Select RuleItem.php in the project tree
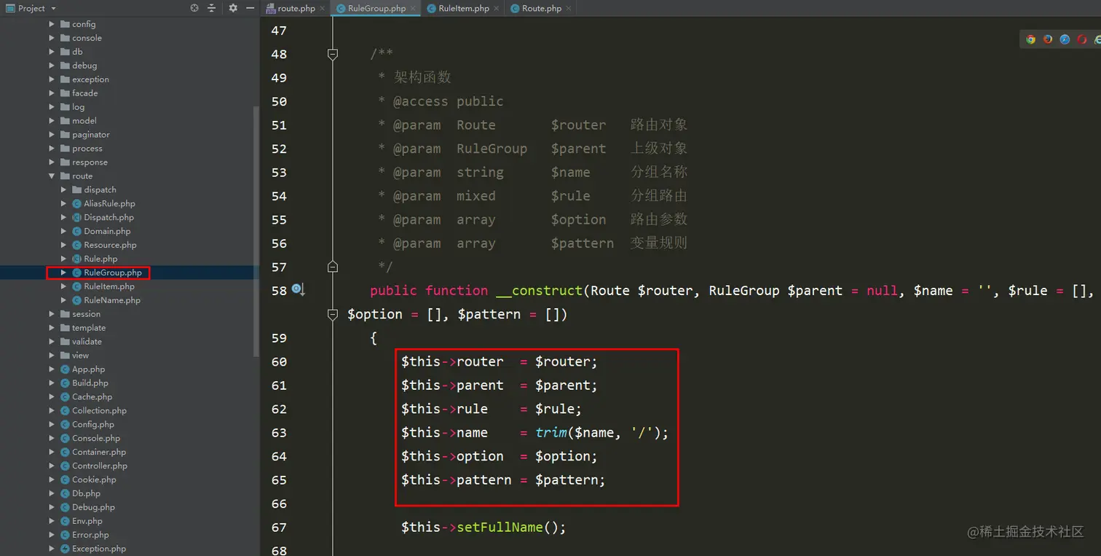The image size is (1101, 556). click(109, 286)
